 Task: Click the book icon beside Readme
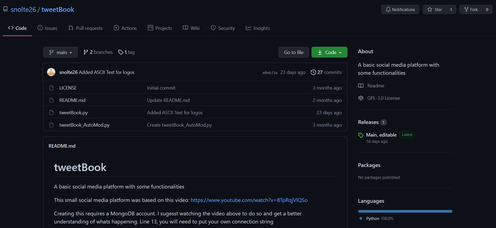(361, 86)
